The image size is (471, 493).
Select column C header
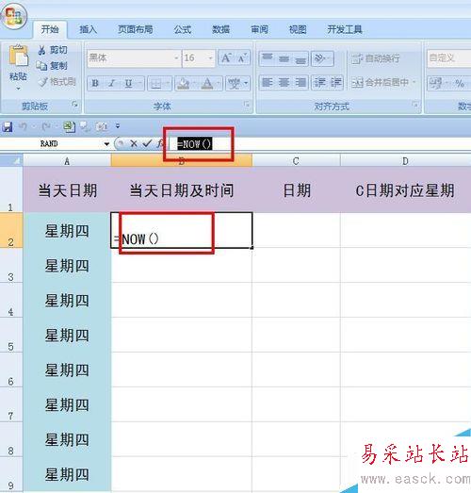(296, 161)
